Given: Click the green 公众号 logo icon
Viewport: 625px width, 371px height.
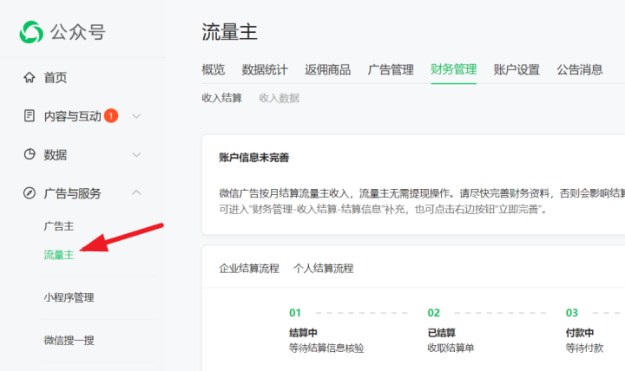Looking at the screenshot, I should point(31,32).
